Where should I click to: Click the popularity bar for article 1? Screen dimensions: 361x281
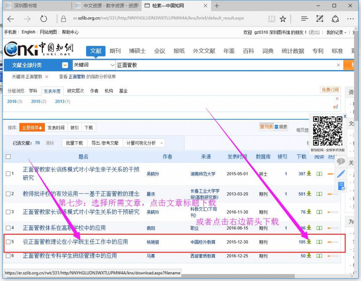332,174
